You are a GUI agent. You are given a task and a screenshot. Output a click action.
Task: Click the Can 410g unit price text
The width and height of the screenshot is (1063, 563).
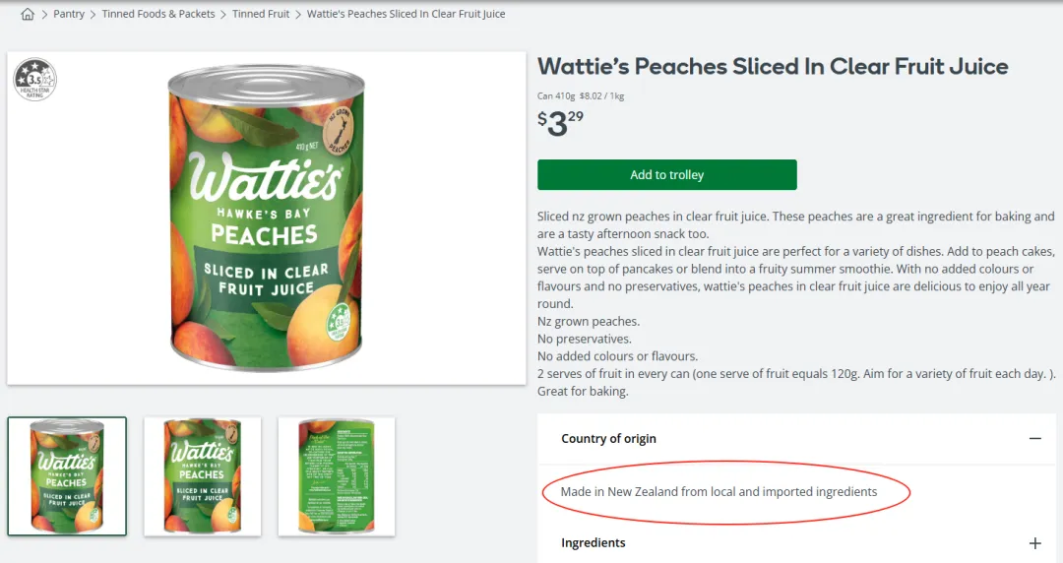point(581,96)
